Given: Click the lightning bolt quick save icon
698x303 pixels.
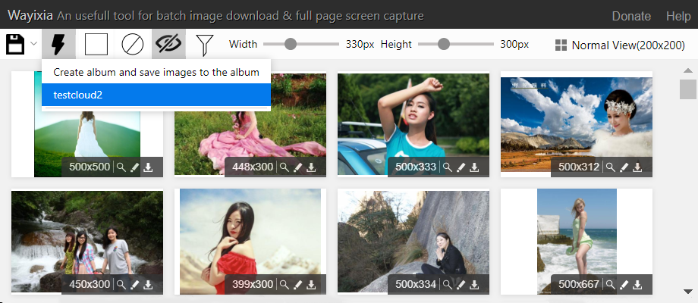Looking at the screenshot, I should pos(58,45).
